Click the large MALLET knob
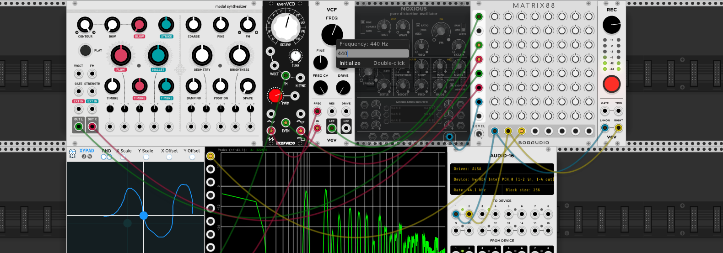723x253 pixels. pos(158,55)
